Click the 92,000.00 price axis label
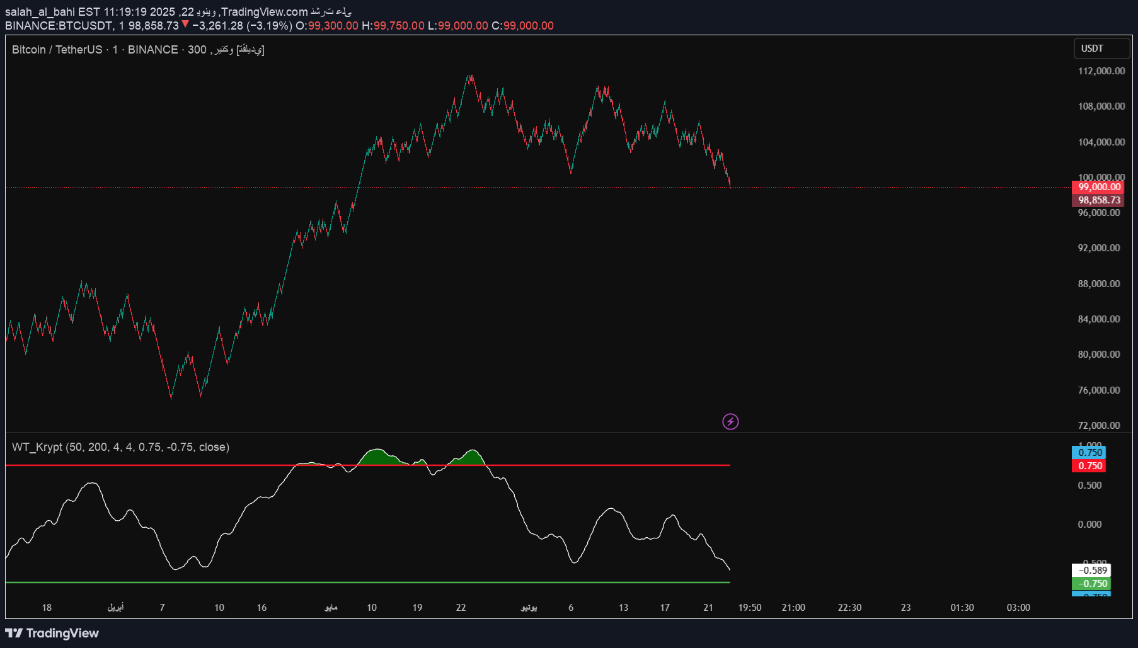This screenshot has width=1138, height=648. point(1099,248)
